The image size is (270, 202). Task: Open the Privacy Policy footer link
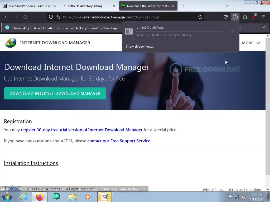coord(213,190)
